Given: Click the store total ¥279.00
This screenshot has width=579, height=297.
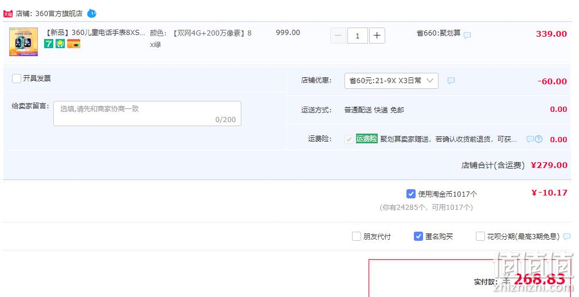Looking at the screenshot, I should pos(549,165).
